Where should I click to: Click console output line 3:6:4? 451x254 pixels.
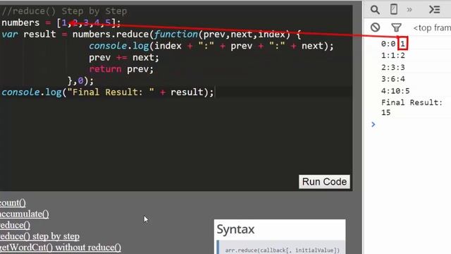click(x=393, y=79)
